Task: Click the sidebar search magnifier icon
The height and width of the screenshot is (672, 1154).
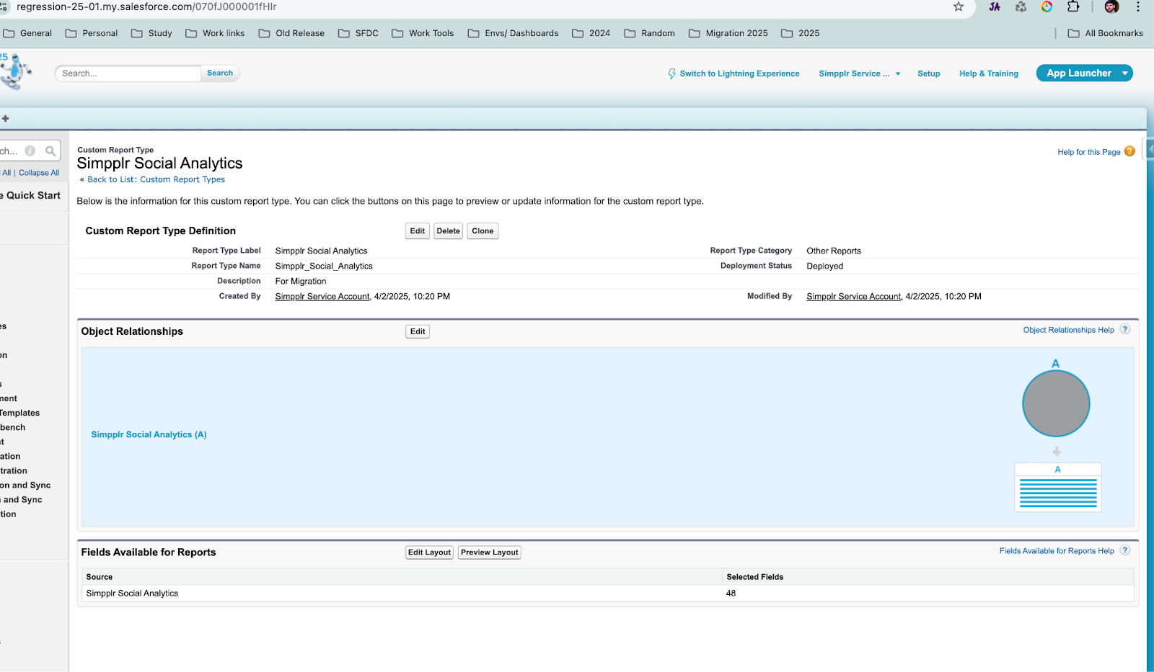Action: click(x=50, y=151)
